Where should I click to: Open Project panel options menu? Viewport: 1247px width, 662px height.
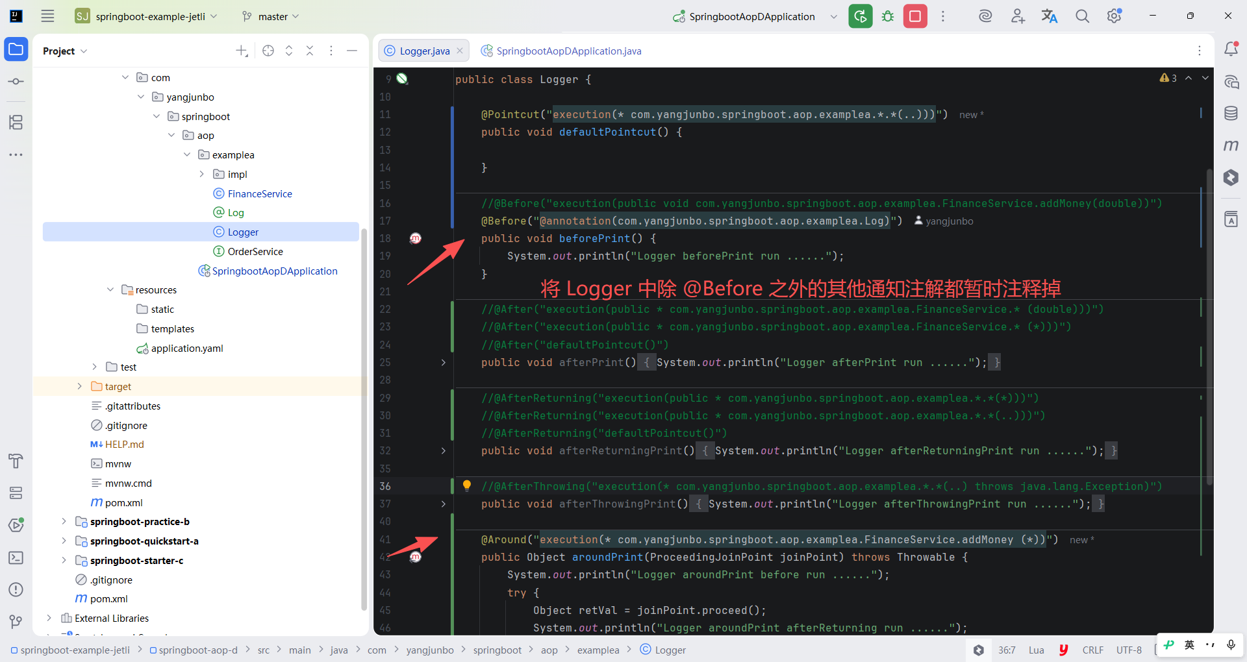point(331,51)
